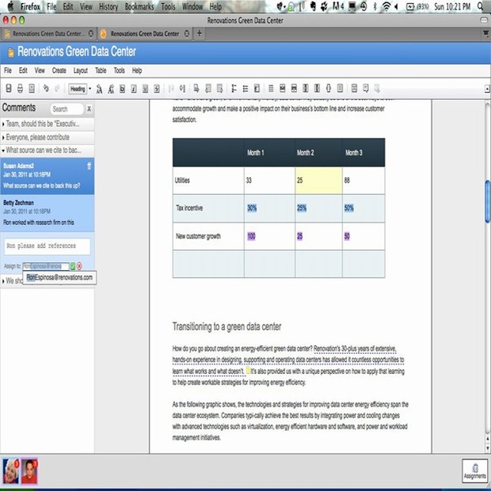
Task: Click the Spotlight search icon in menu bar
Action: pos(481,6)
